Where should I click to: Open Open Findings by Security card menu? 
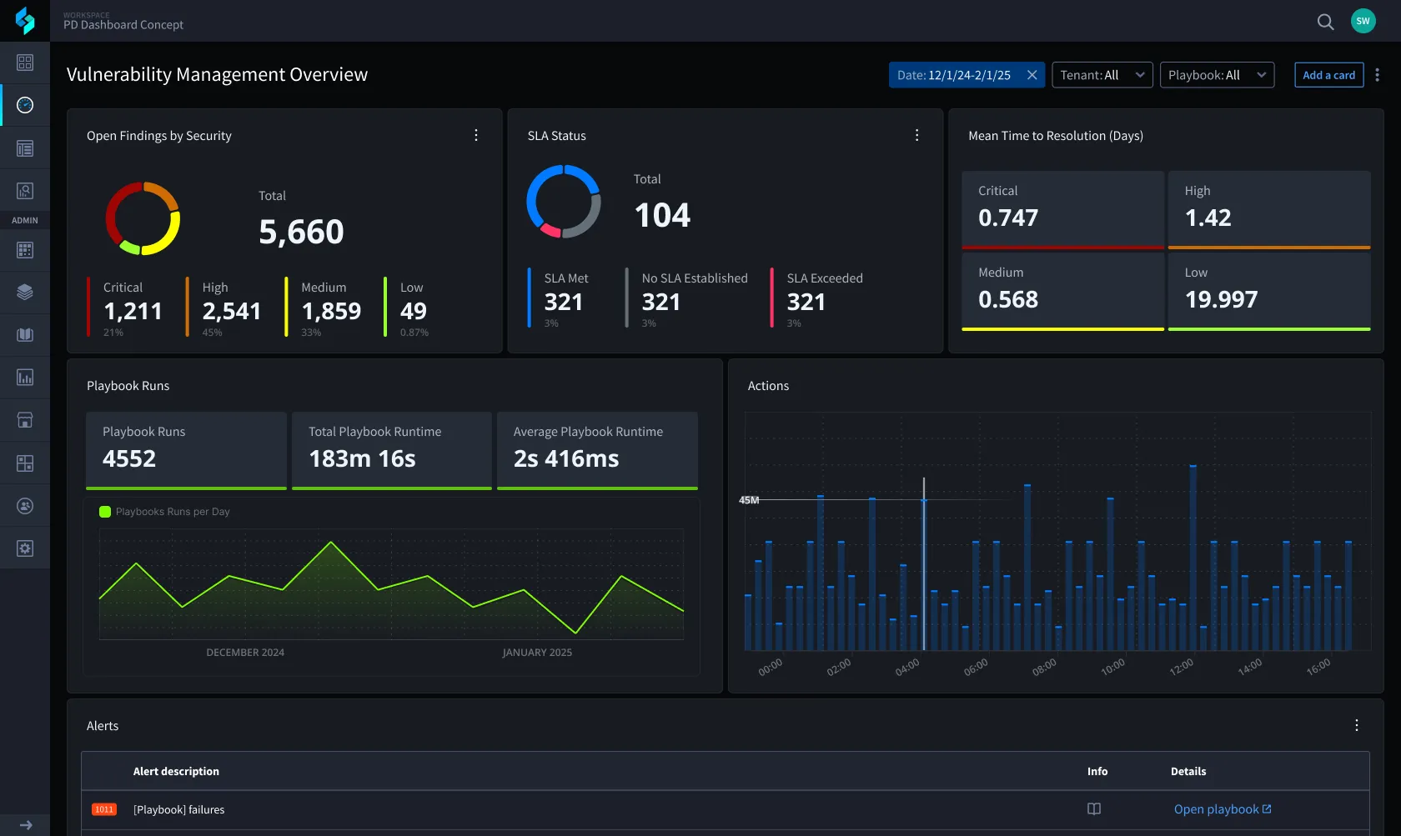tap(476, 135)
